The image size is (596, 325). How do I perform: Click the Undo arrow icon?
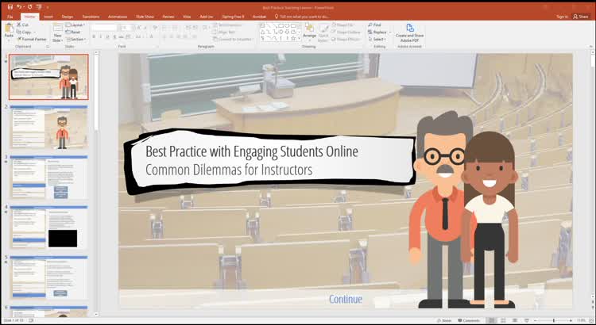pyautogui.click(x=19, y=6)
